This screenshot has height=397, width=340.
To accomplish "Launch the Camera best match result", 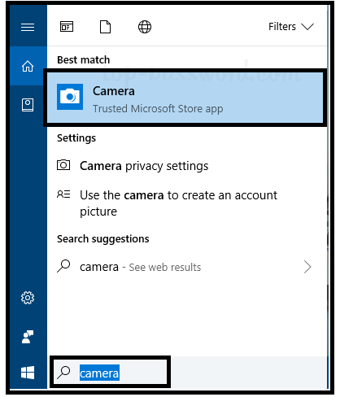I will (x=185, y=98).
